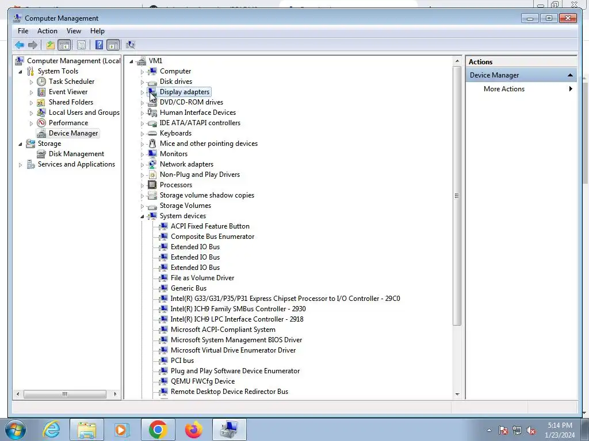Click the Network adapters icon

click(x=152, y=164)
